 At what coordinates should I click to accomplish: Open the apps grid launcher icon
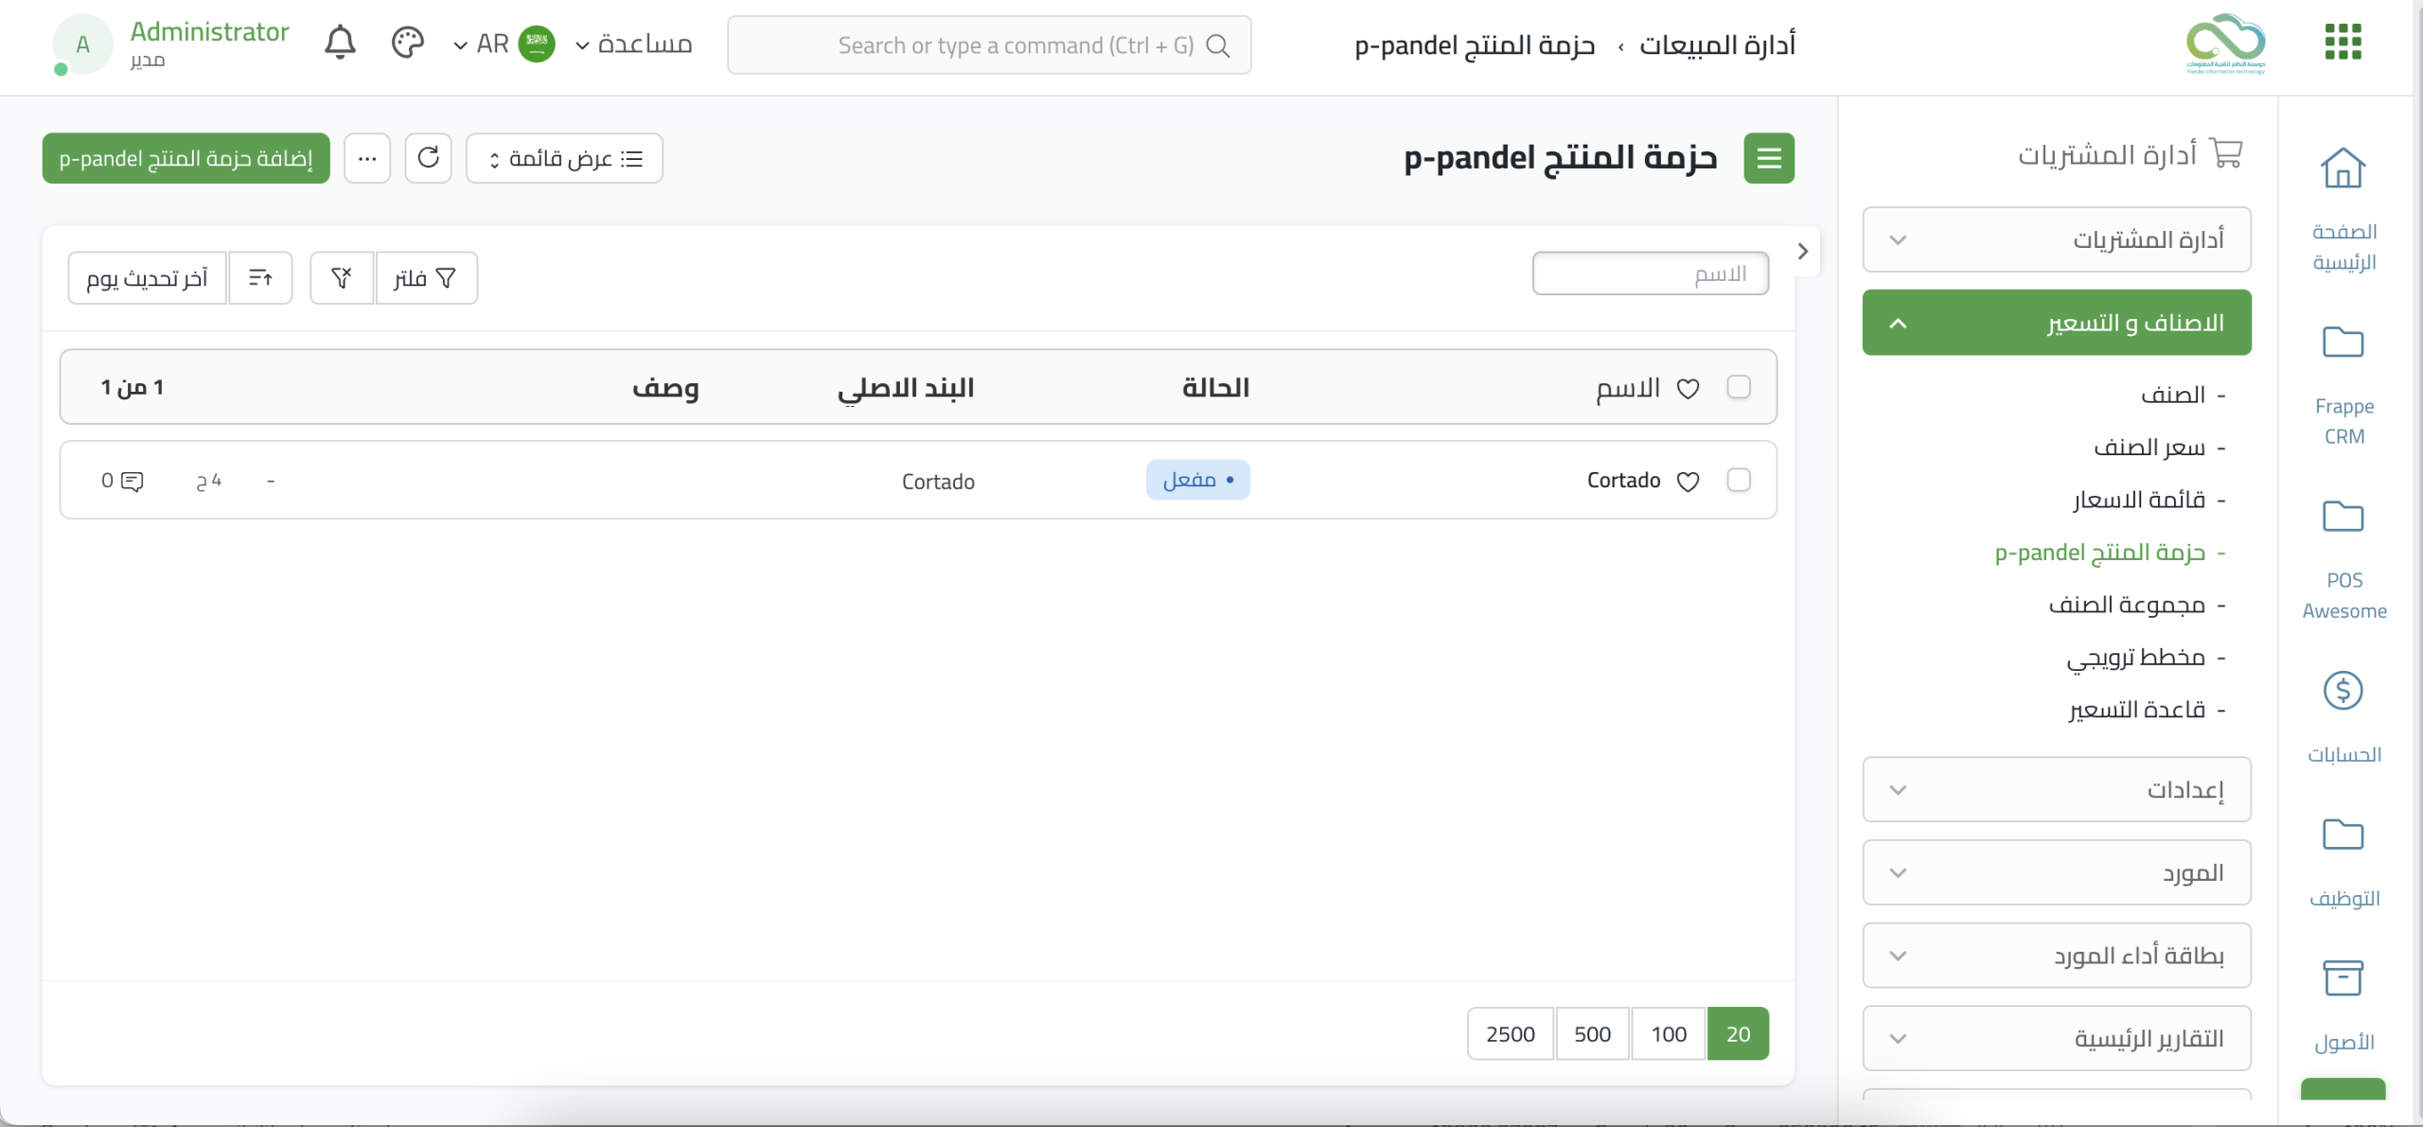click(2343, 42)
